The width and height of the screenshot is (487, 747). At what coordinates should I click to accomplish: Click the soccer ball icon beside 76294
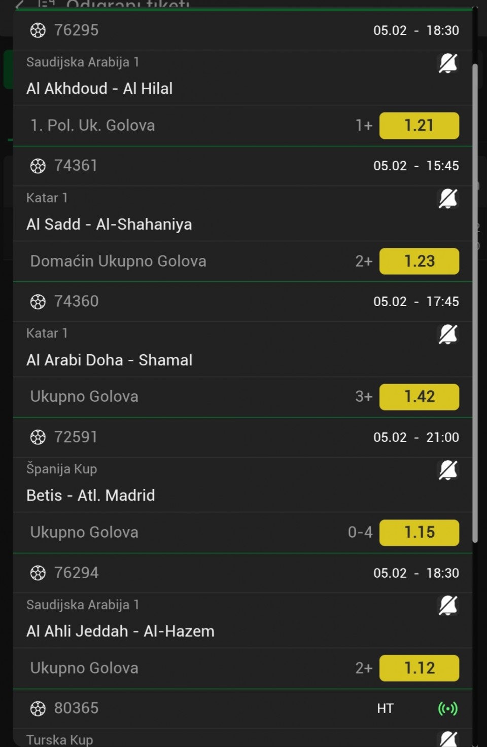click(38, 573)
